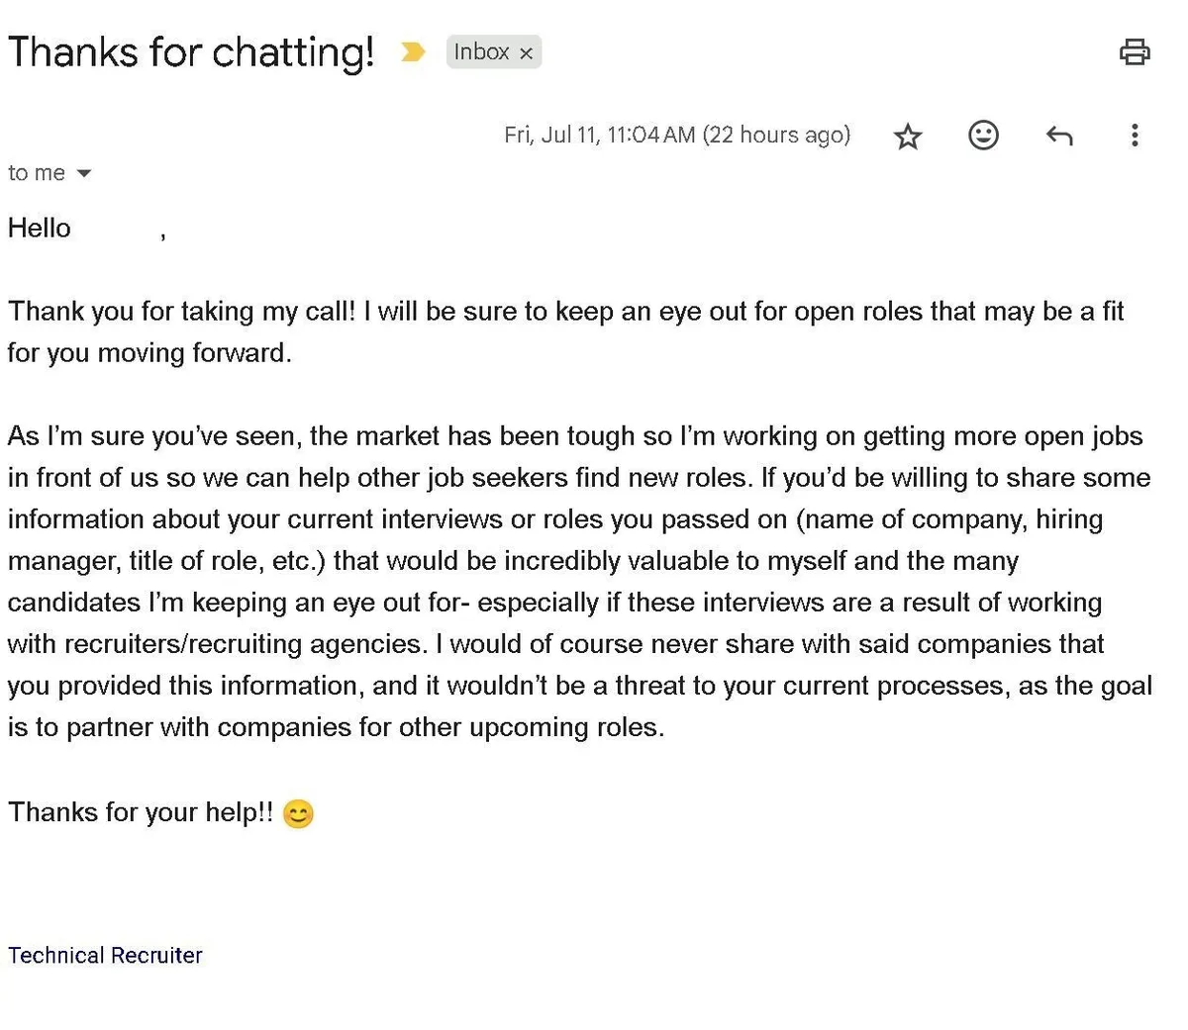Toggle the yellow importance marker
The image size is (1188, 1030).
click(x=413, y=51)
